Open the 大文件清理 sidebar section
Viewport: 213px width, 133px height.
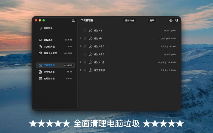[x=55, y=47]
